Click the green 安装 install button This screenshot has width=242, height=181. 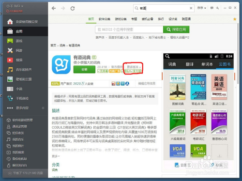84,69
